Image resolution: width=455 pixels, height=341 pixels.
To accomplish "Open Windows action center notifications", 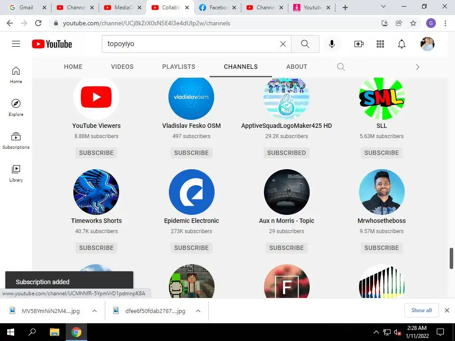I will 440,332.
